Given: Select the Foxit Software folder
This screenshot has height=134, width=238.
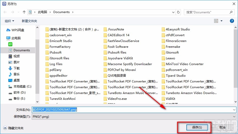Looking at the screenshot, I should pos(116,47).
